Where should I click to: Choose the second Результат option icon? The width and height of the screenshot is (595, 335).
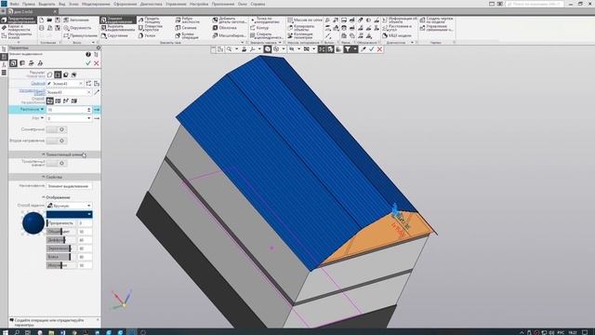click(58, 74)
